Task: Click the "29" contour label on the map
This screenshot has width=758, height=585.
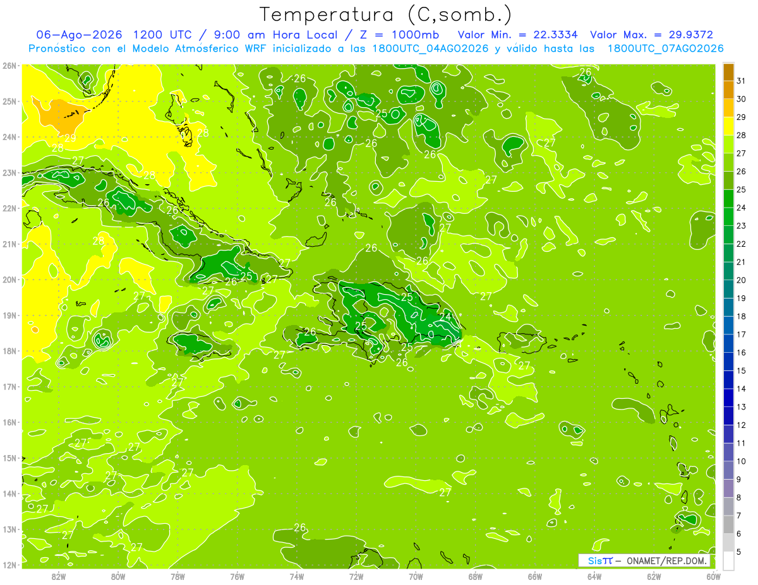Action: click(70, 138)
